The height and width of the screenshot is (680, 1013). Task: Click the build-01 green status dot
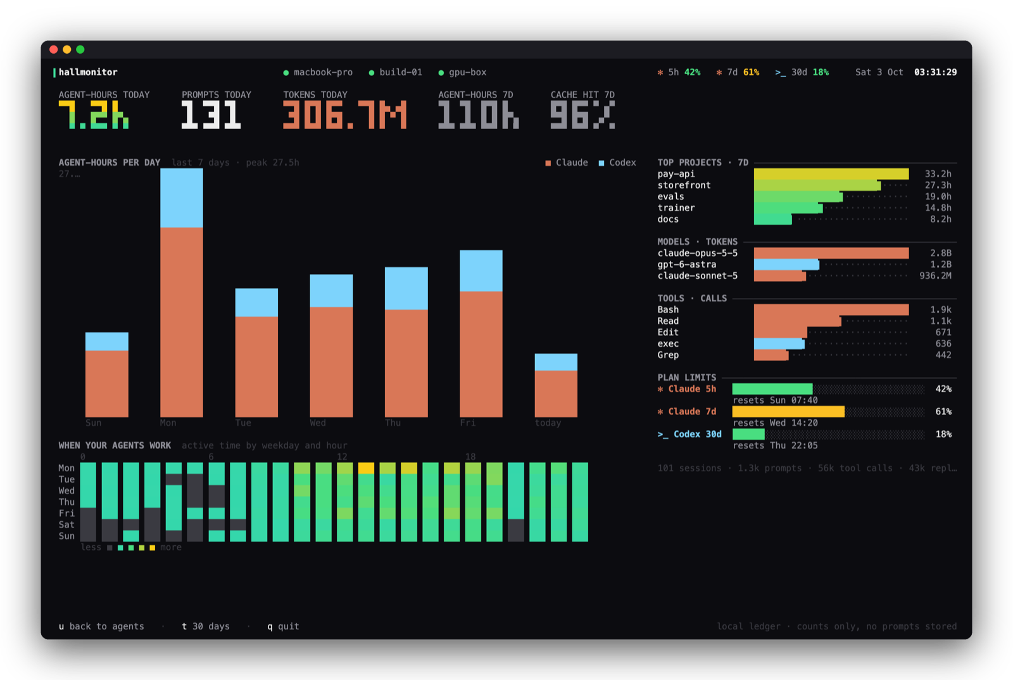(372, 73)
